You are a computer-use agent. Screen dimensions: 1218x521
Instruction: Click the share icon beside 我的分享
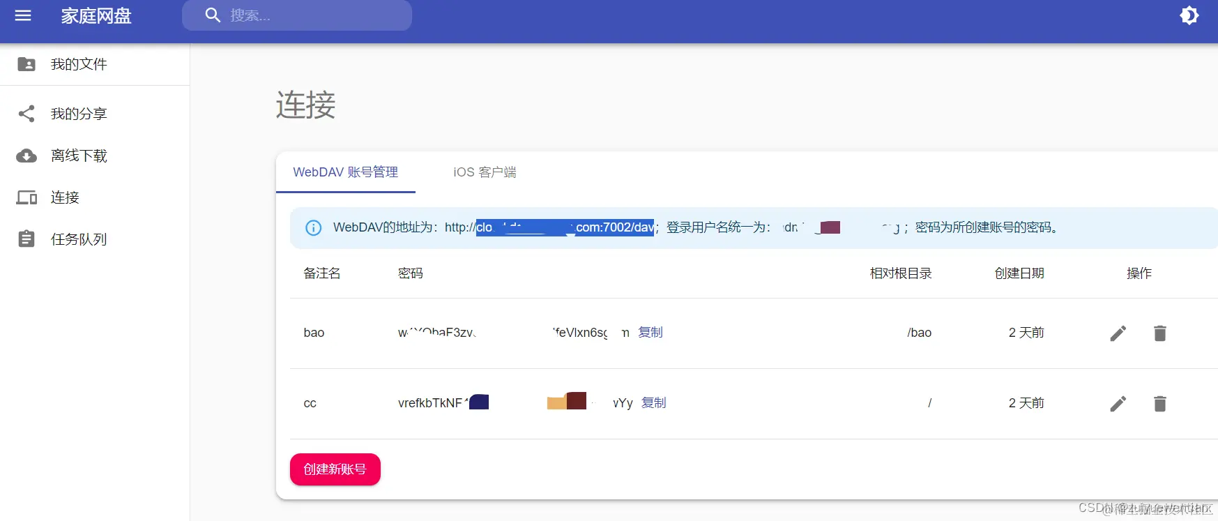26,114
